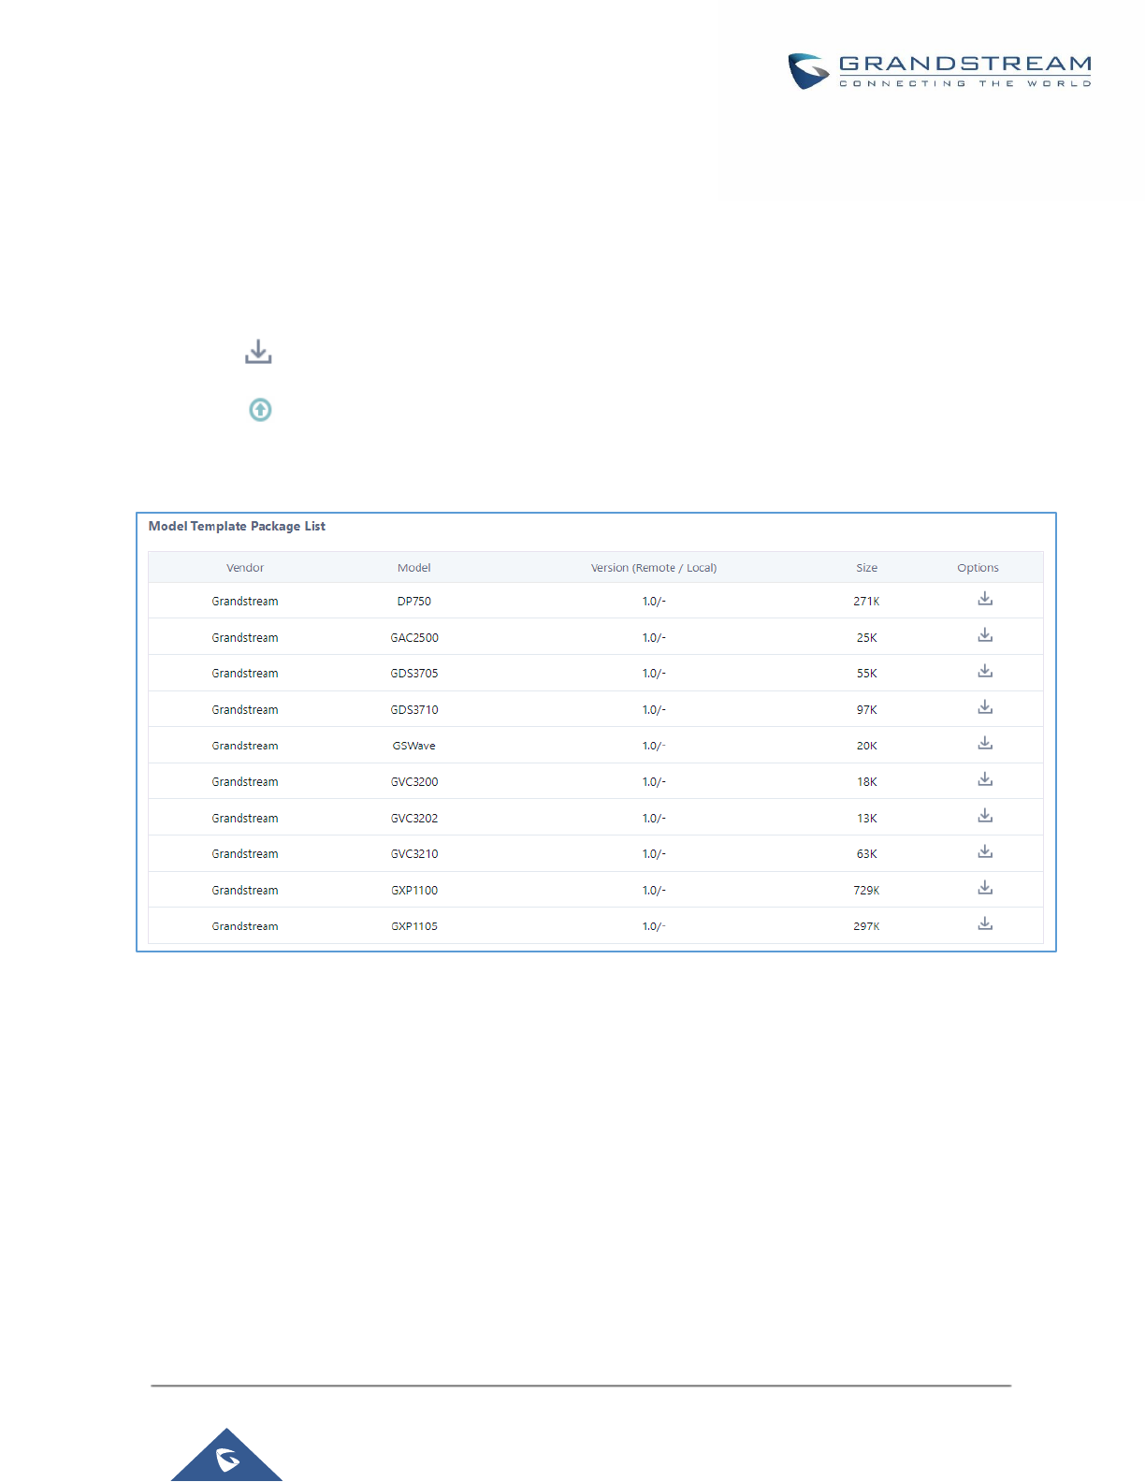Select the GXP1100 model cell
This screenshot has height=1482, width=1145.
(414, 891)
